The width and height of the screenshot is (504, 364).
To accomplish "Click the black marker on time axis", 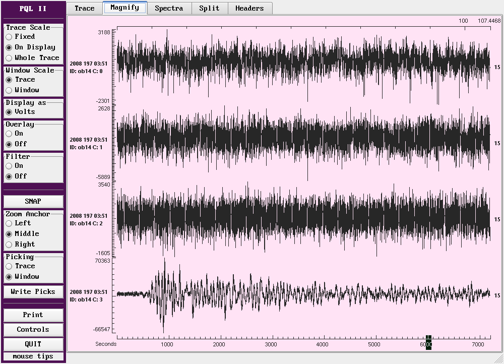I will tap(429, 342).
